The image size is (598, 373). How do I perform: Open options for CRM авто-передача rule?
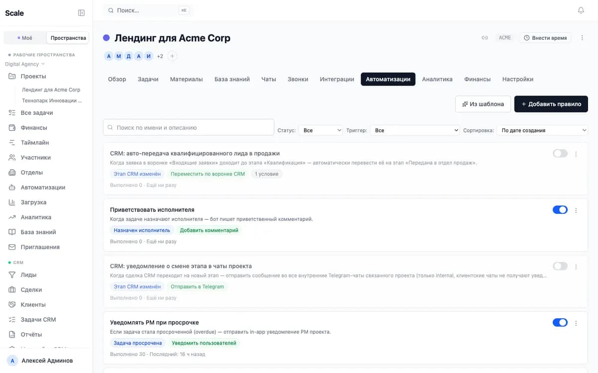click(x=576, y=154)
